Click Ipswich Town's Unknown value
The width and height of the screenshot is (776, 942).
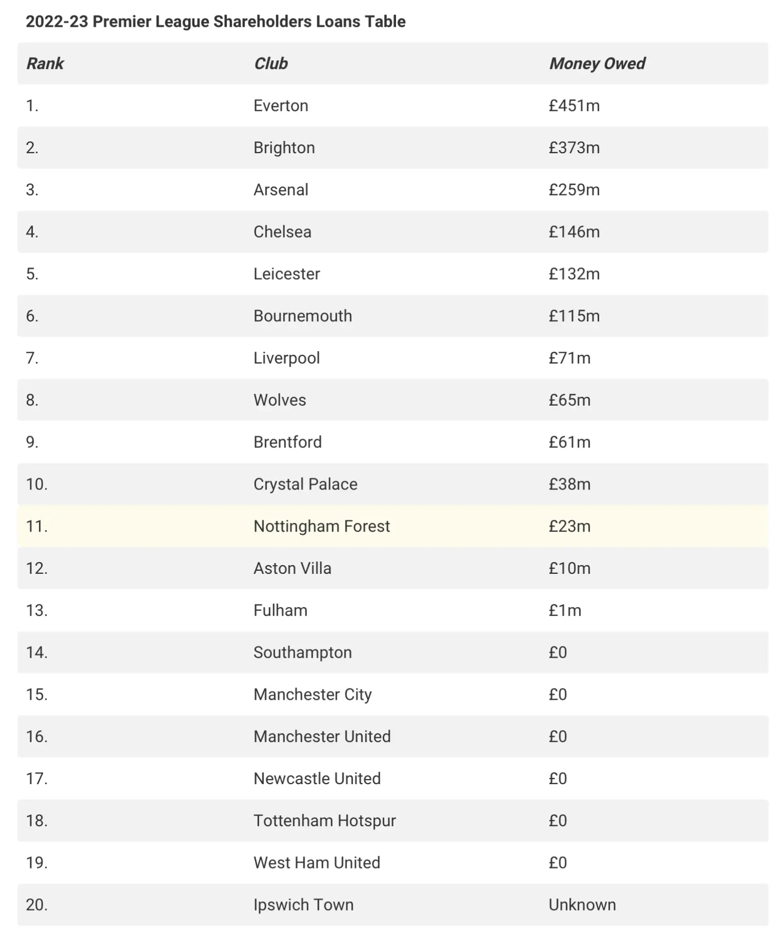[582, 905]
